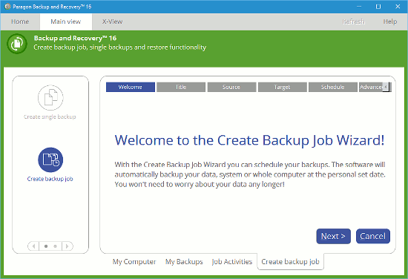Image resolution: width=408 pixels, height=279 pixels.
Task: Click the Backup and Recovery logo icon
Action: (17, 44)
